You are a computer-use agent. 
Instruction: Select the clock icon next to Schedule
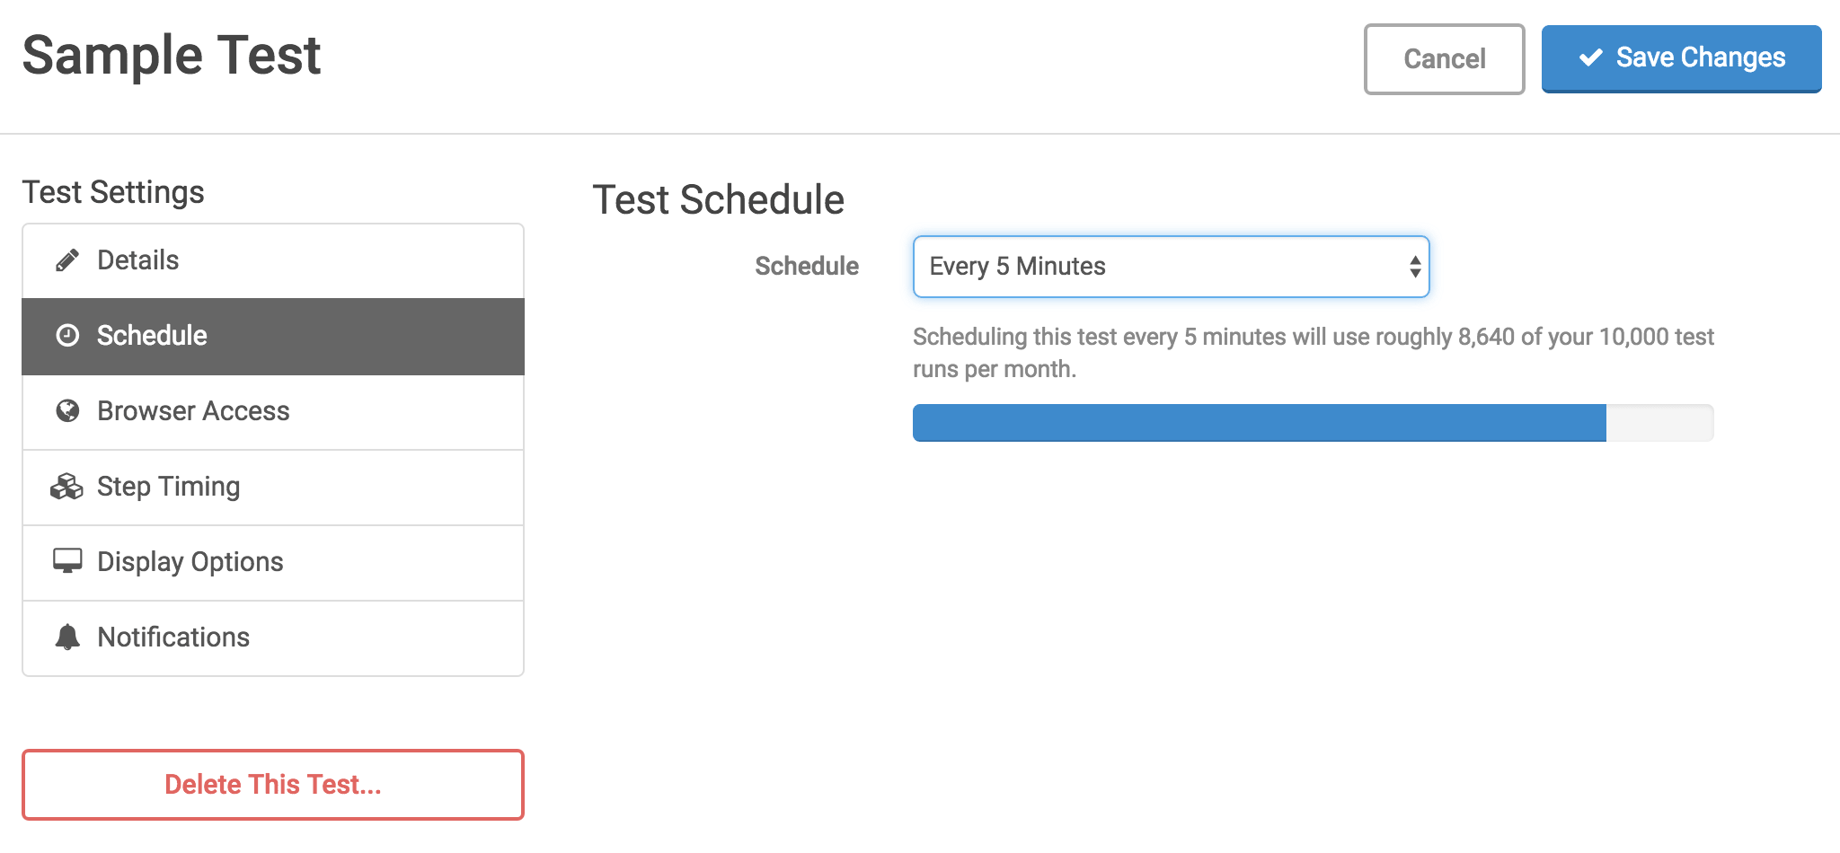[x=68, y=336]
